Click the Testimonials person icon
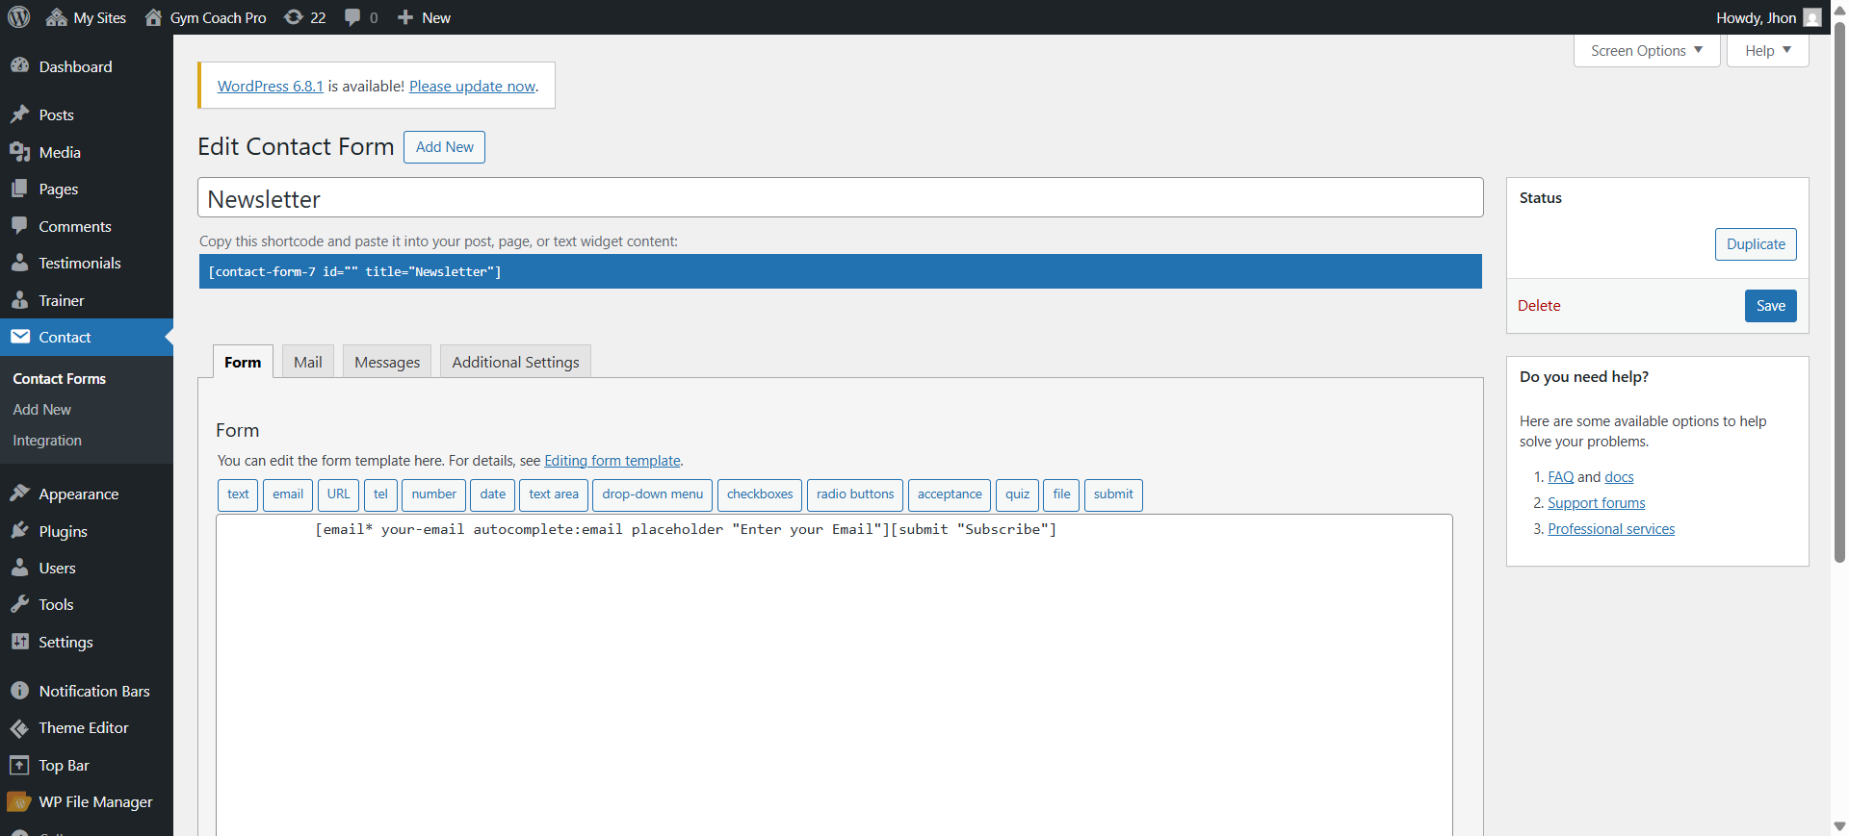 pyautogui.click(x=19, y=263)
